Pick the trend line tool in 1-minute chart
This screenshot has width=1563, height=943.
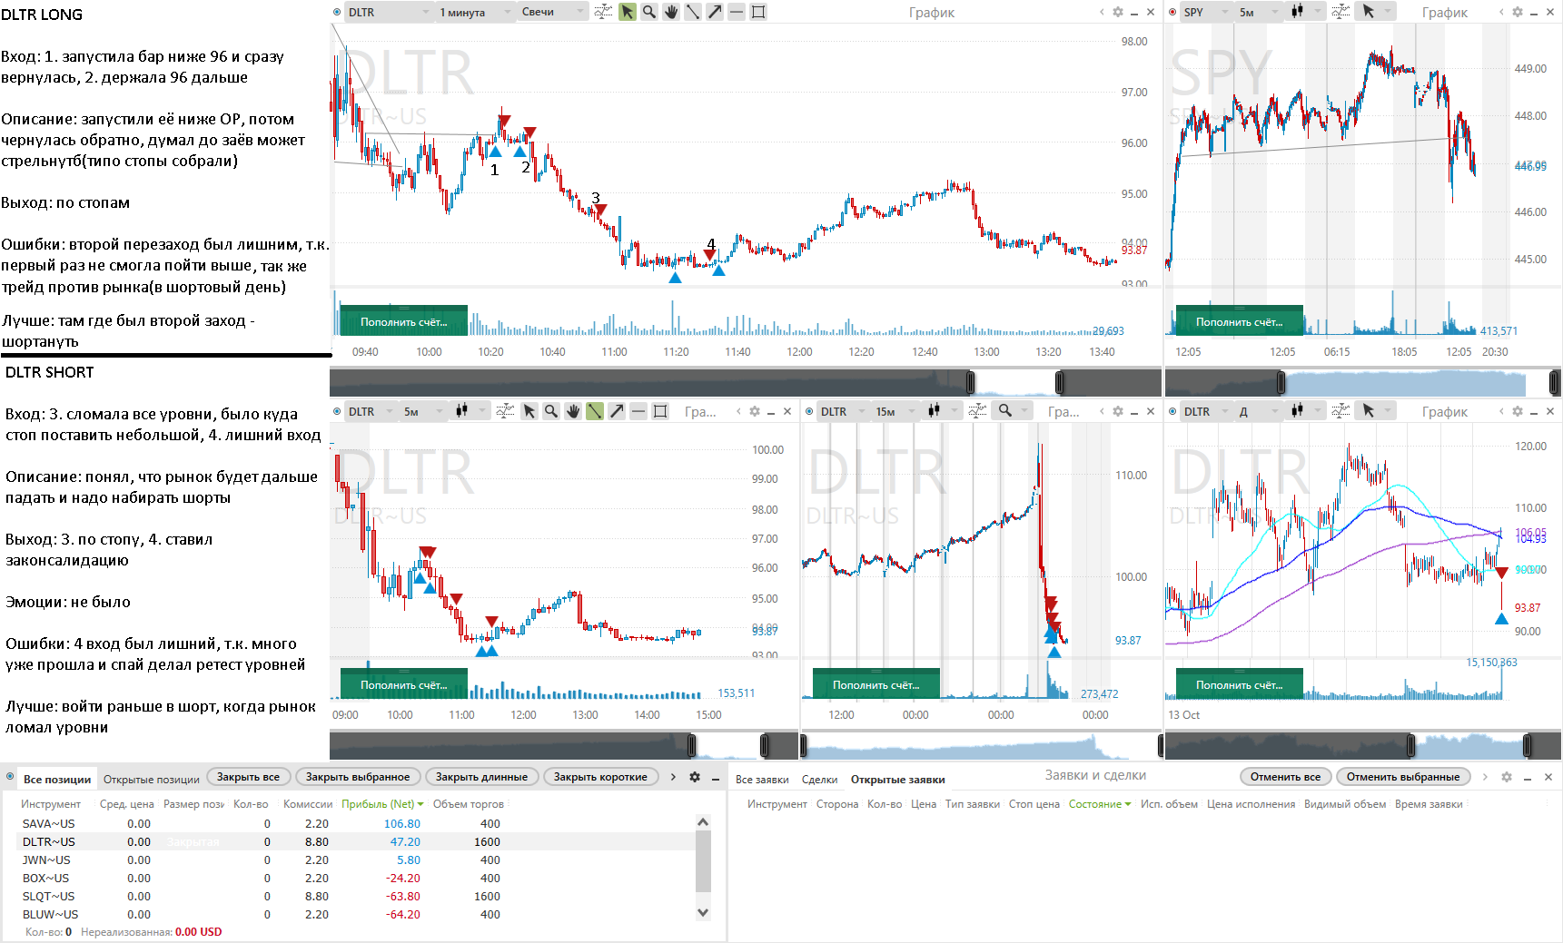pyautogui.click(x=692, y=12)
